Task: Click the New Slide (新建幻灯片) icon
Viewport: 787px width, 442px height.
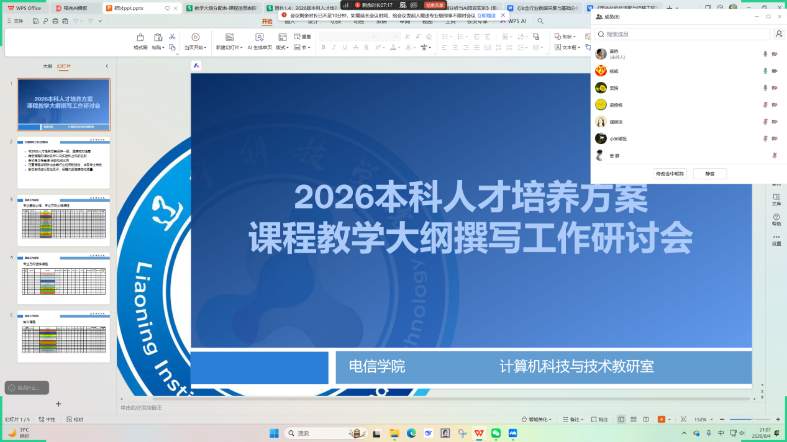Action: point(229,37)
